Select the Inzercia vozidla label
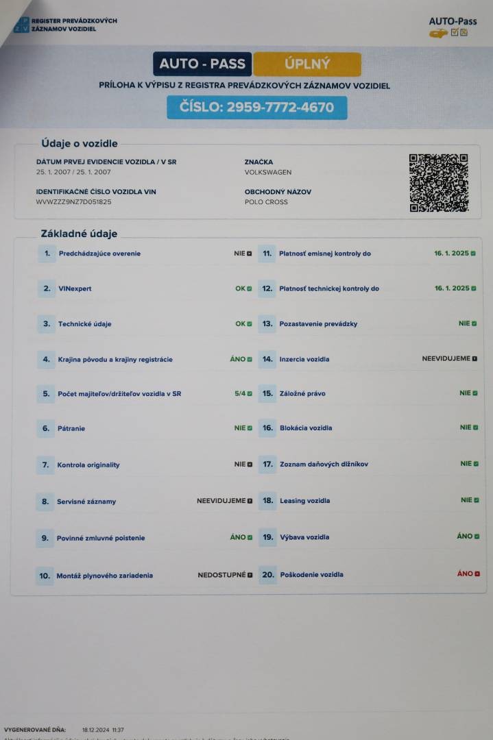Image resolution: width=493 pixels, height=740 pixels. point(304,359)
